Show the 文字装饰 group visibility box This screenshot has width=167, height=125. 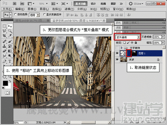point(117,48)
